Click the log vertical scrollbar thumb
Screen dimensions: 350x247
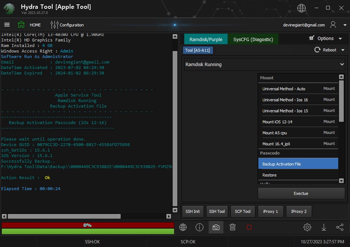[x=175, y=128]
